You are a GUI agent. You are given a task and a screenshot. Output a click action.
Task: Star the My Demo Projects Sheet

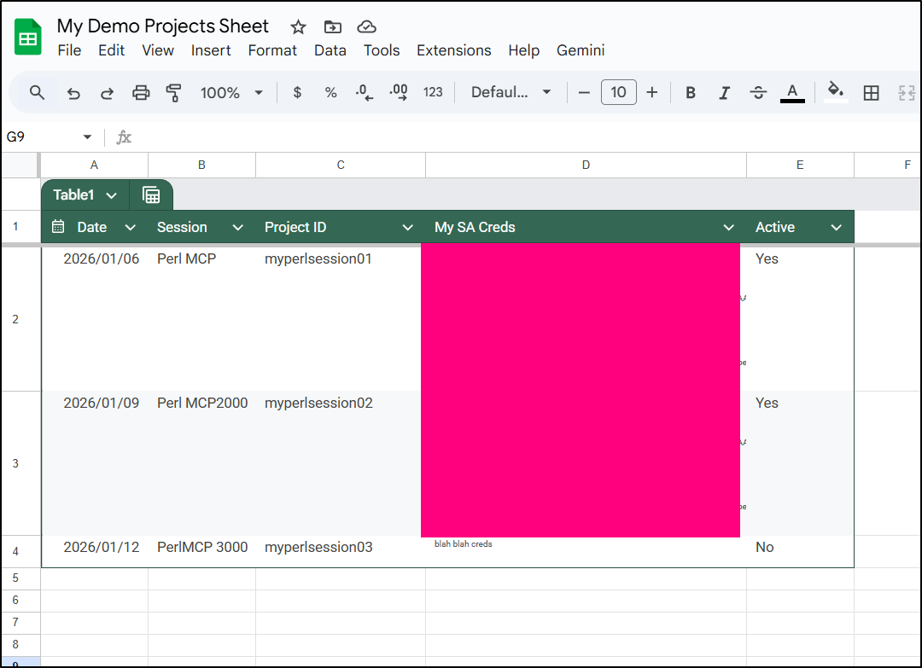(298, 26)
